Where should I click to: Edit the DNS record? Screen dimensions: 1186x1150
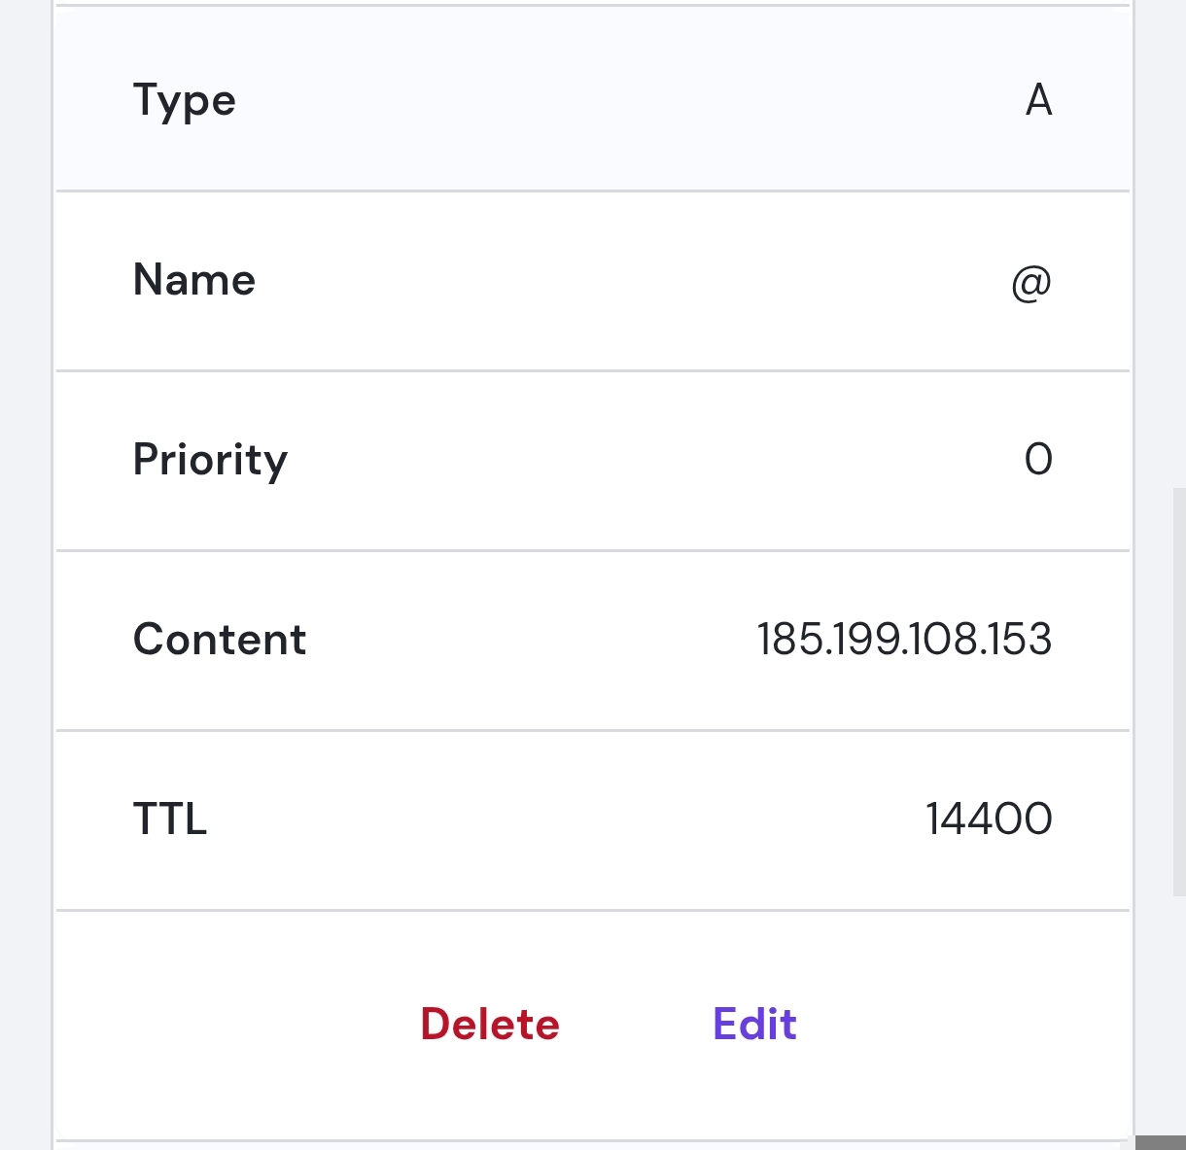[x=754, y=1025]
